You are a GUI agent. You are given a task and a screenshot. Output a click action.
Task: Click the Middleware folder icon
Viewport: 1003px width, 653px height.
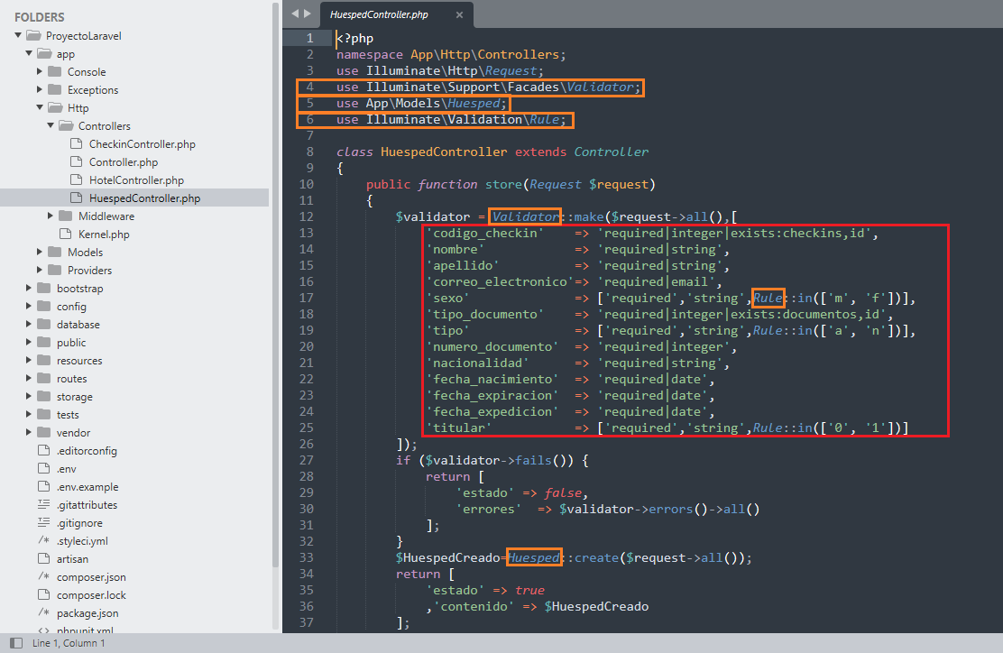pyautogui.click(x=65, y=216)
